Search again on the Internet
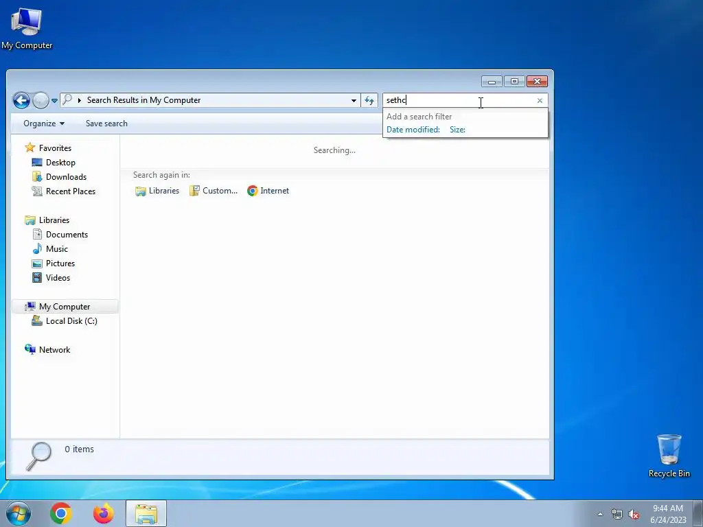Viewport: 703px width, 527px height. click(268, 191)
